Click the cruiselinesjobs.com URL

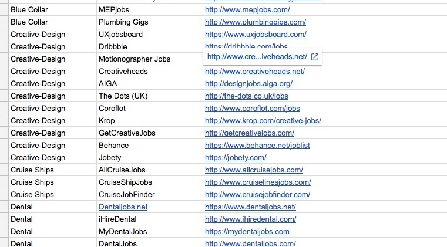click(258, 182)
